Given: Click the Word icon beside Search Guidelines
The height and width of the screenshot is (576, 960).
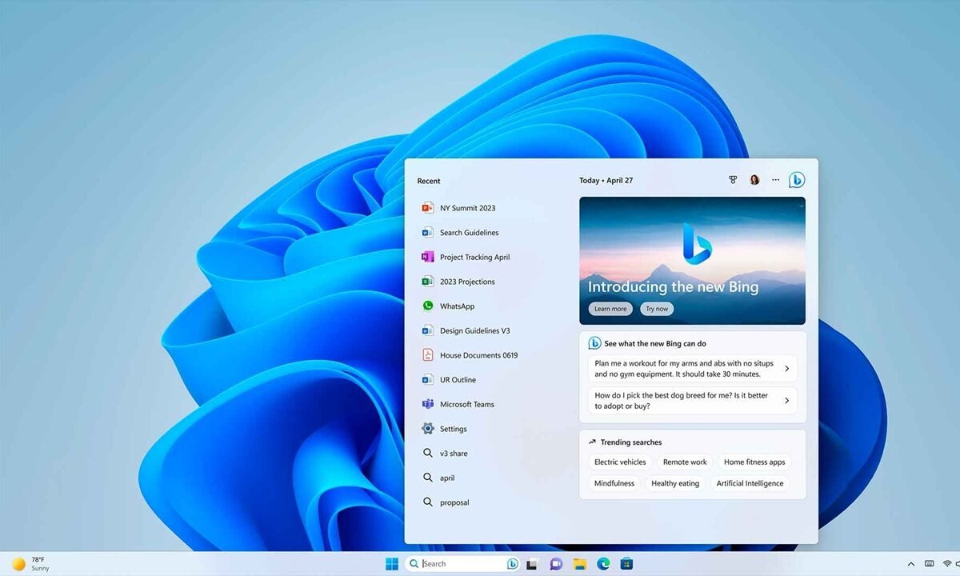Looking at the screenshot, I should tap(427, 233).
